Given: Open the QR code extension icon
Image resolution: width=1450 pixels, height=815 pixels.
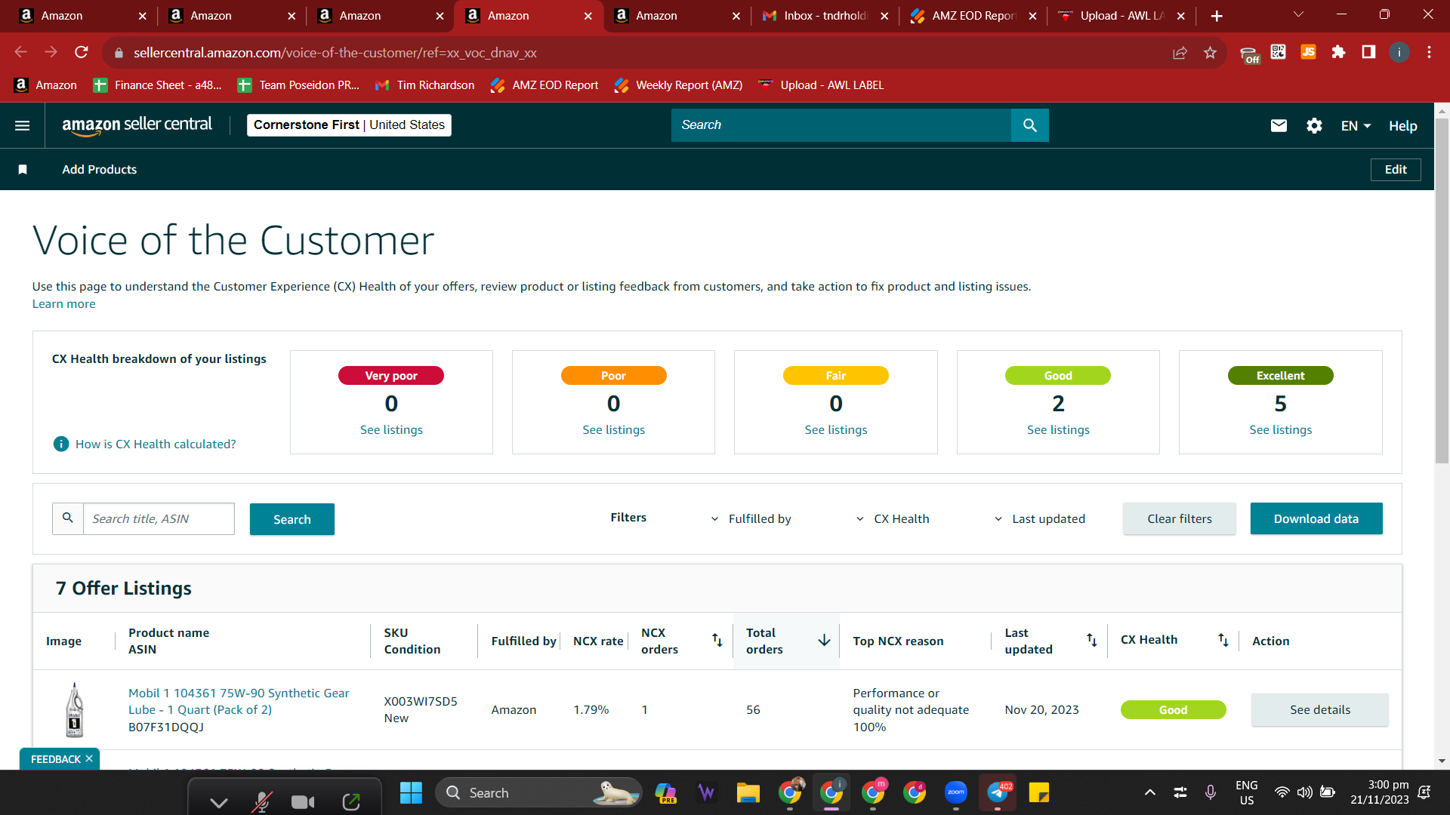Looking at the screenshot, I should (x=1278, y=52).
